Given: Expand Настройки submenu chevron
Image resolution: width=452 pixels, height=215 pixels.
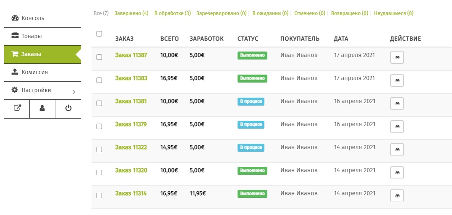Looking at the screenshot, I should tap(74, 92).
